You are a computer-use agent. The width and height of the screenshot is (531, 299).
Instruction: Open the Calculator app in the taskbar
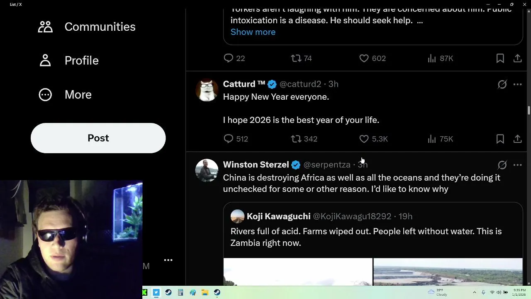tap(180, 292)
